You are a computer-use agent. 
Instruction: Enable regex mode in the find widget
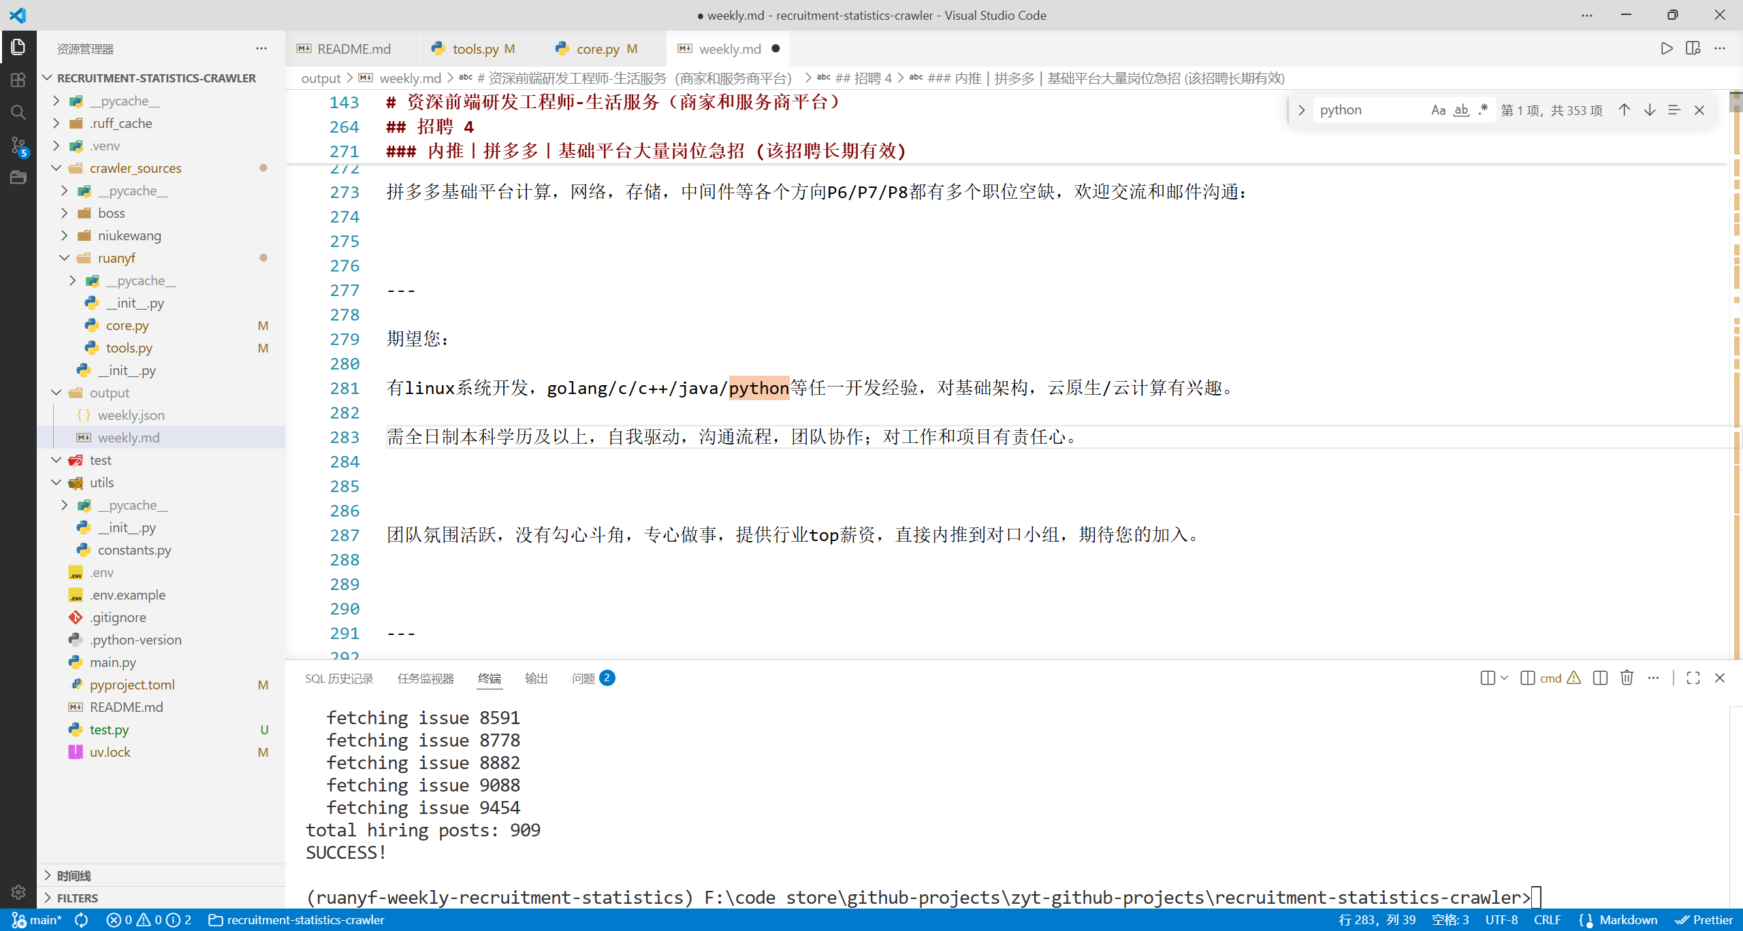pyautogui.click(x=1483, y=110)
